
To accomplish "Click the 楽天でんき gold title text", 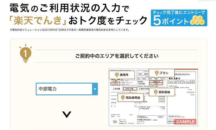I will [x=38, y=20].
